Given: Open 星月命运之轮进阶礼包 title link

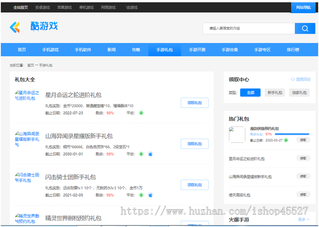Looking at the screenshot, I should point(73,95).
